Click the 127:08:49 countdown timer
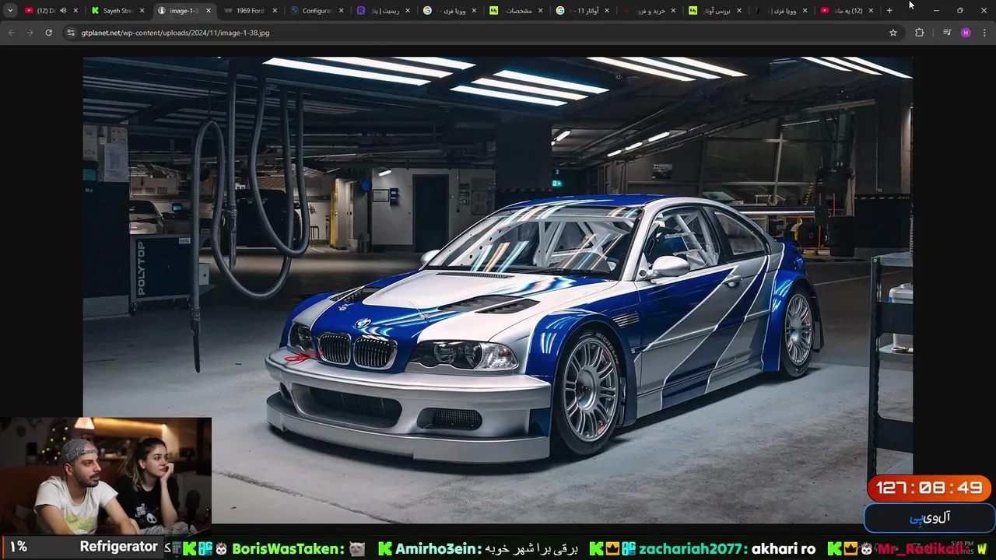The image size is (996, 560). (x=929, y=488)
